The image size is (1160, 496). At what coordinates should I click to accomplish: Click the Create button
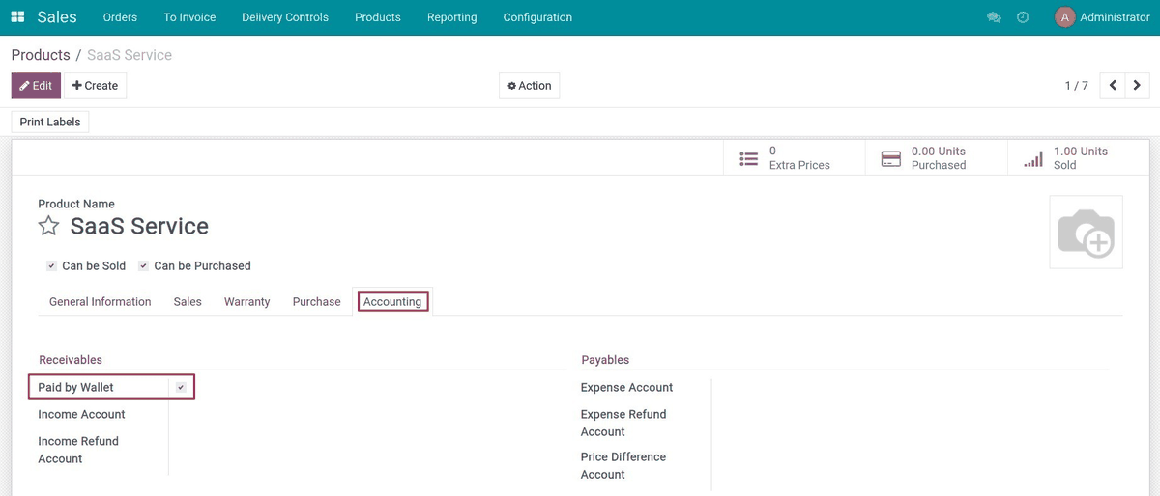point(95,86)
